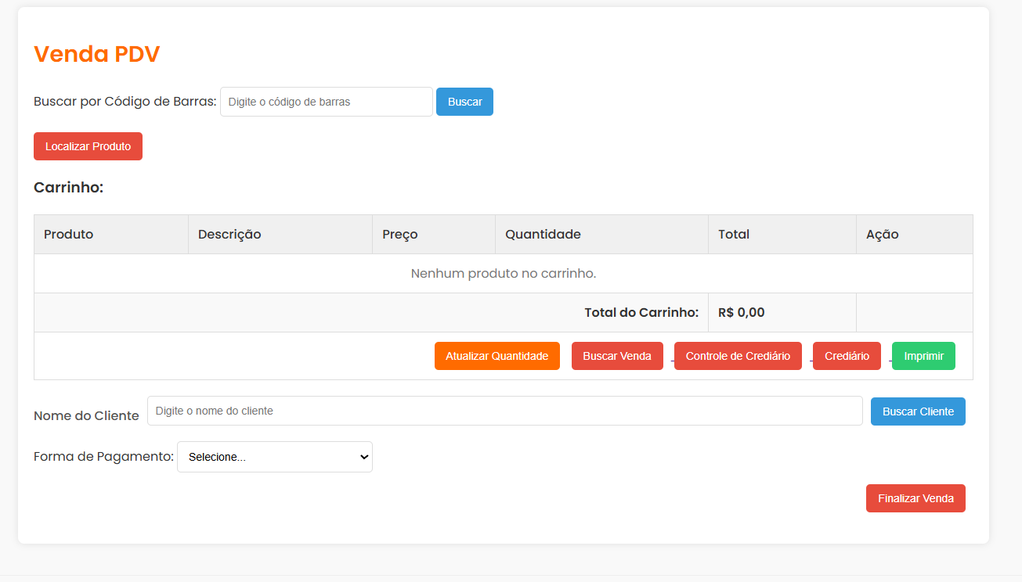
Task: Click the Venda PDV page title
Action: pyautogui.click(x=97, y=54)
